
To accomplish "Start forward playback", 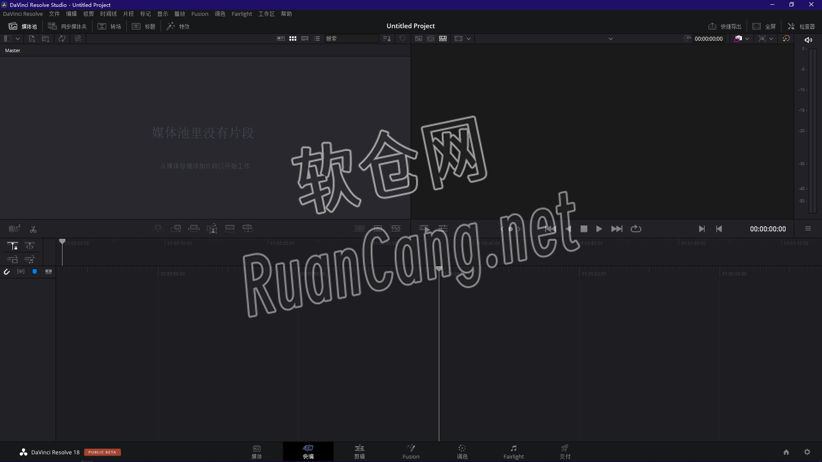I will coord(599,229).
